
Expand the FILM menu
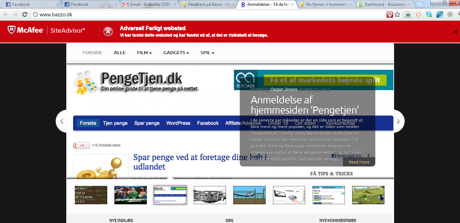(x=144, y=53)
